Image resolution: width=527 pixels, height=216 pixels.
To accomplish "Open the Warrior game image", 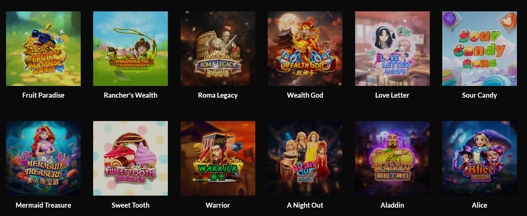I will pos(218,158).
